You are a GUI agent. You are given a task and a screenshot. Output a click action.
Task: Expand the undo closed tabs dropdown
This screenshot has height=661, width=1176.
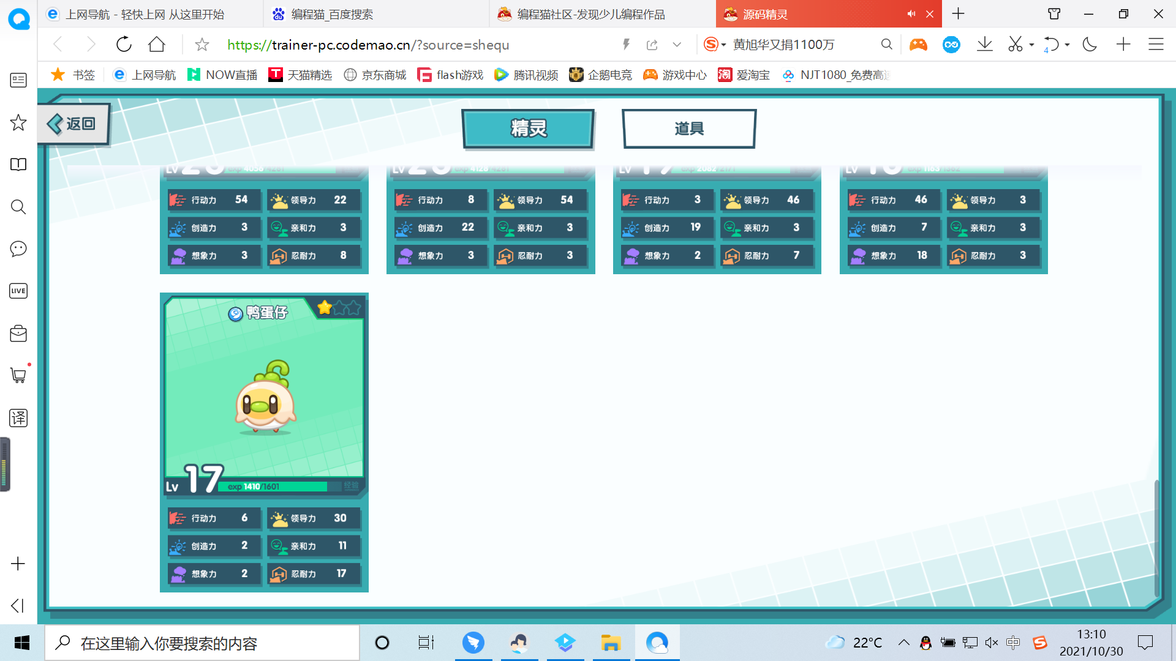coord(1068,45)
